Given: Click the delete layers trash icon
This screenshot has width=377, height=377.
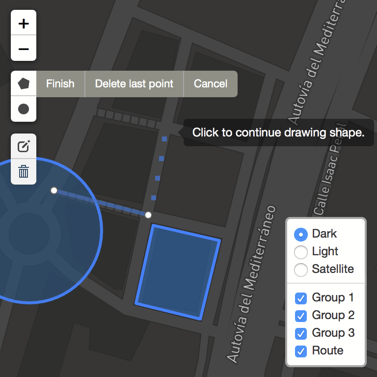Looking at the screenshot, I should 24,172.
